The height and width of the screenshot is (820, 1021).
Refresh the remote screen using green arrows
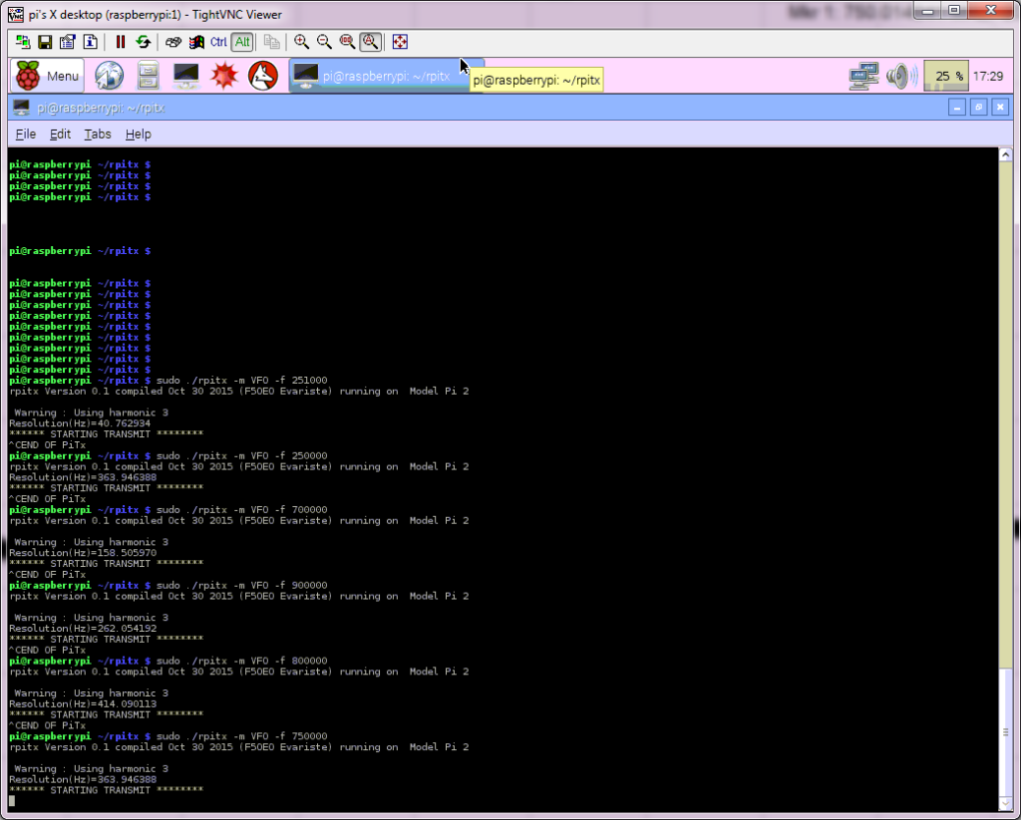(x=143, y=42)
